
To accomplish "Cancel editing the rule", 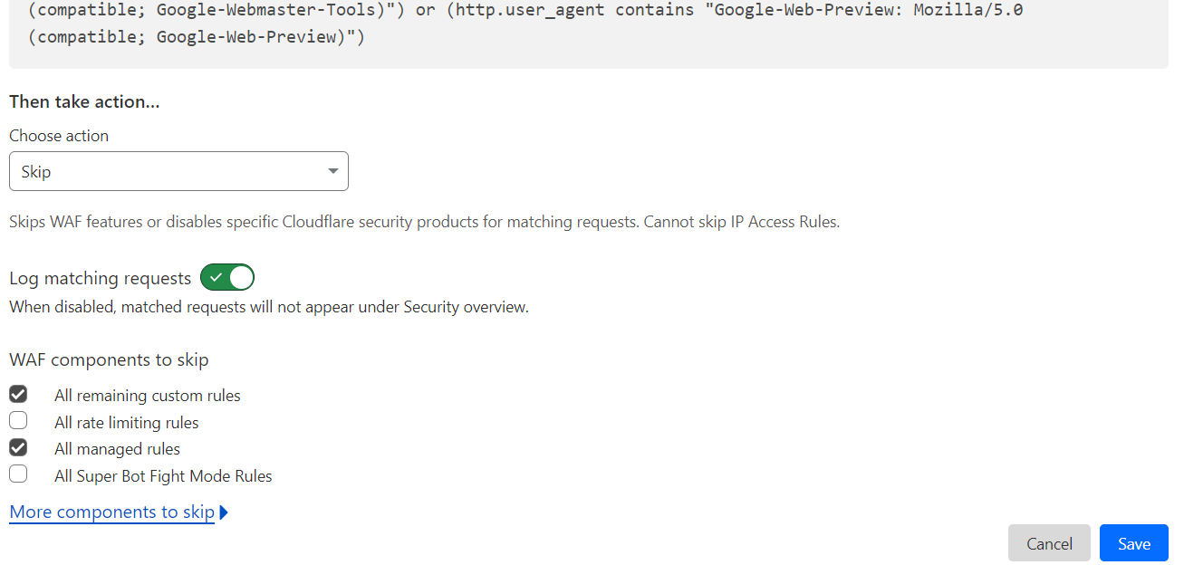I will pyautogui.click(x=1049, y=543).
